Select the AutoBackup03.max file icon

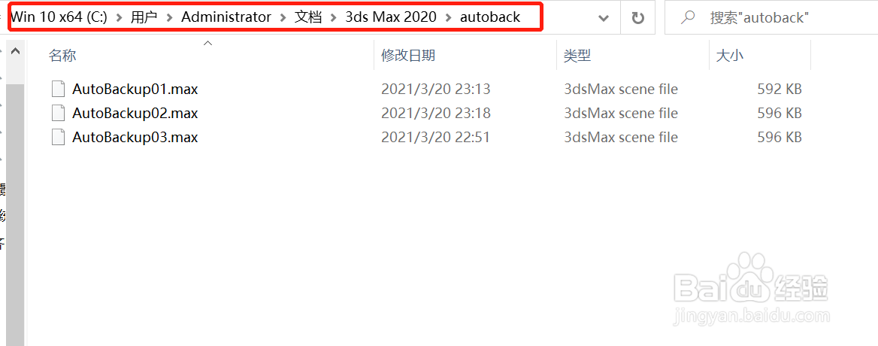coord(58,137)
